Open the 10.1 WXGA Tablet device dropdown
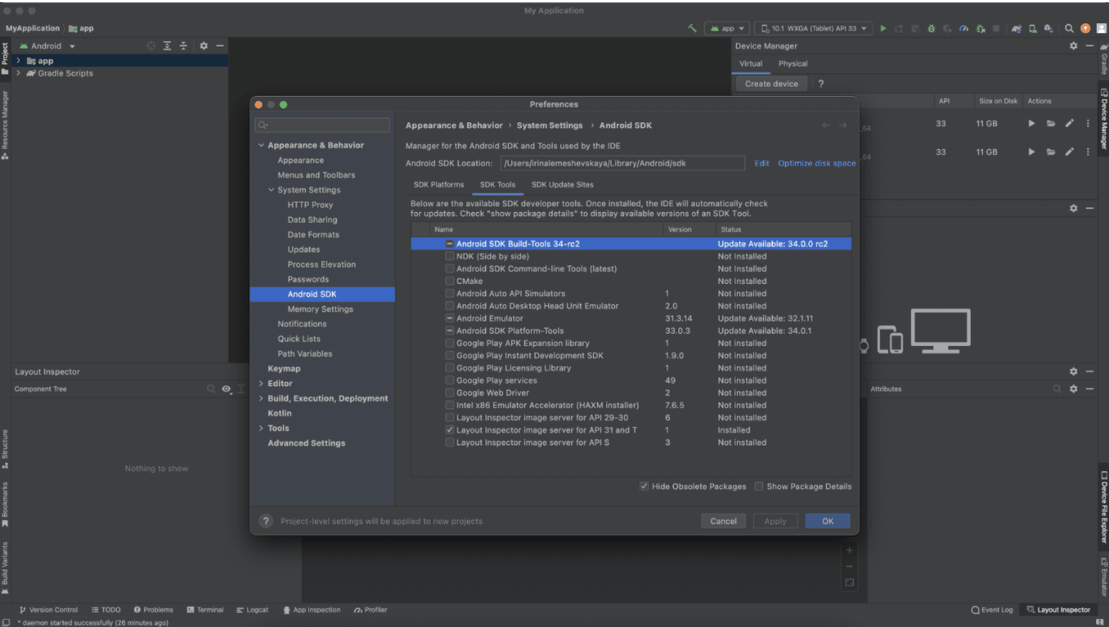 (813, 28)
